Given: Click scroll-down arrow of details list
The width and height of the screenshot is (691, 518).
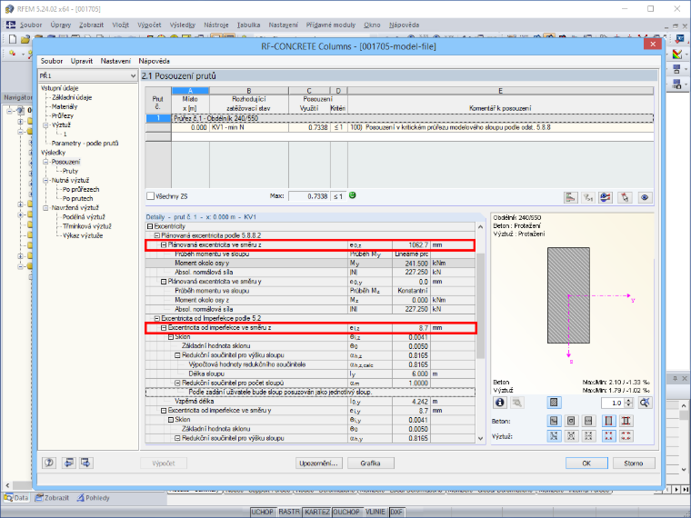Looking at the screenshot, I should tap(480, 438).
